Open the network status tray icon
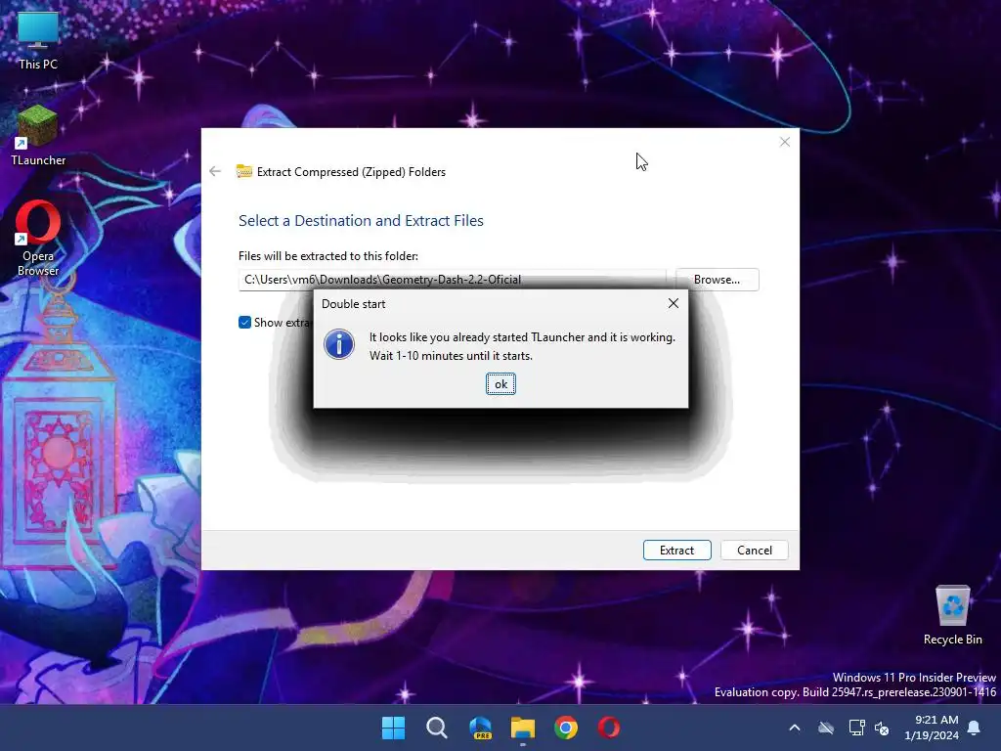The image size is (1001, 751). pyautogui.click(x=856, y=728)
